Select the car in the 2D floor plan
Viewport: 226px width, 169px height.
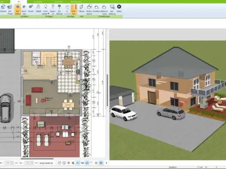(5, 108)
